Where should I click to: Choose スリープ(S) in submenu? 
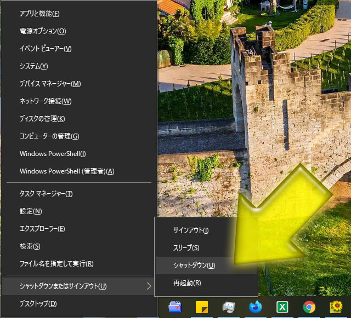(x=206, y=248)
